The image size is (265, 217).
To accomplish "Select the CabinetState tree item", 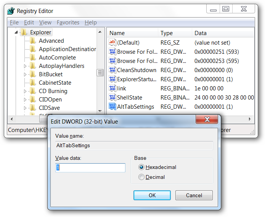I will point(55,83).
